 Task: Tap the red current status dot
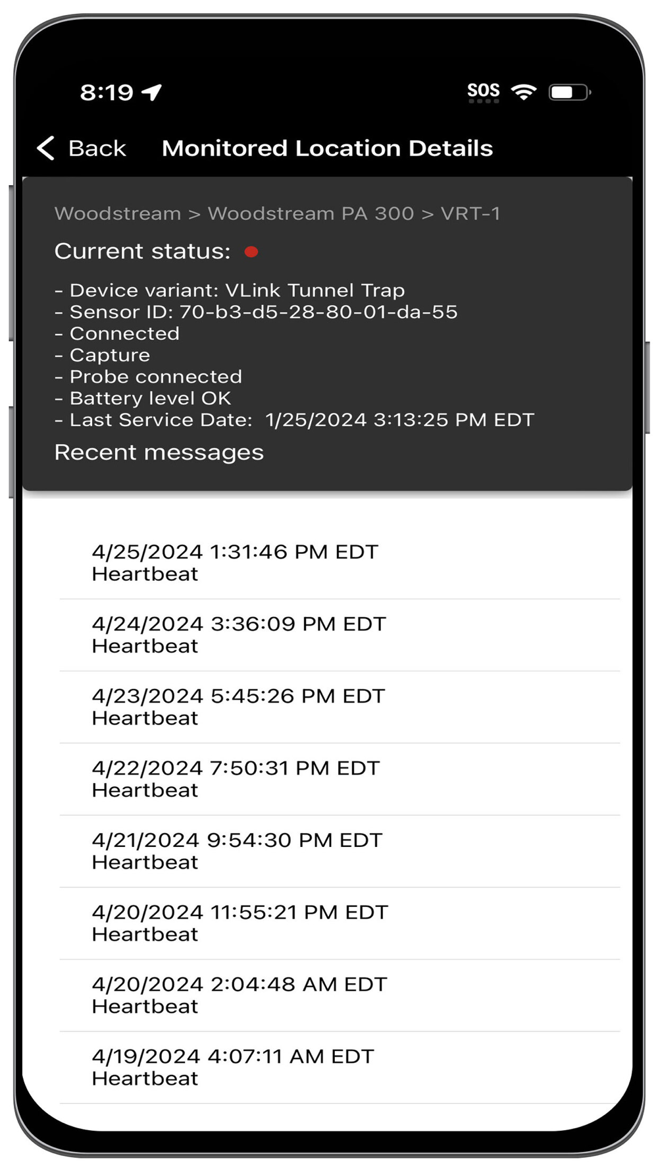pyautogui.click(x=251, y=252)
